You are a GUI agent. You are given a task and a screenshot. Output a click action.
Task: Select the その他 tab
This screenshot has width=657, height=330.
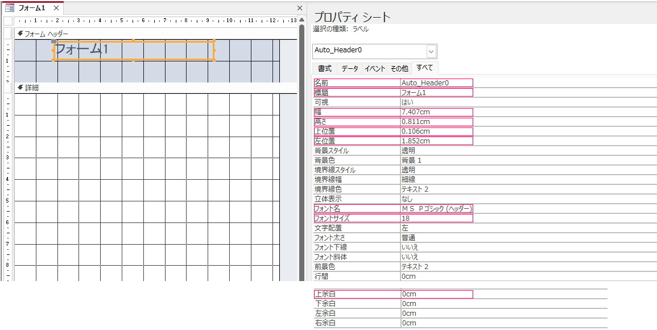click(x=399, y=68)
